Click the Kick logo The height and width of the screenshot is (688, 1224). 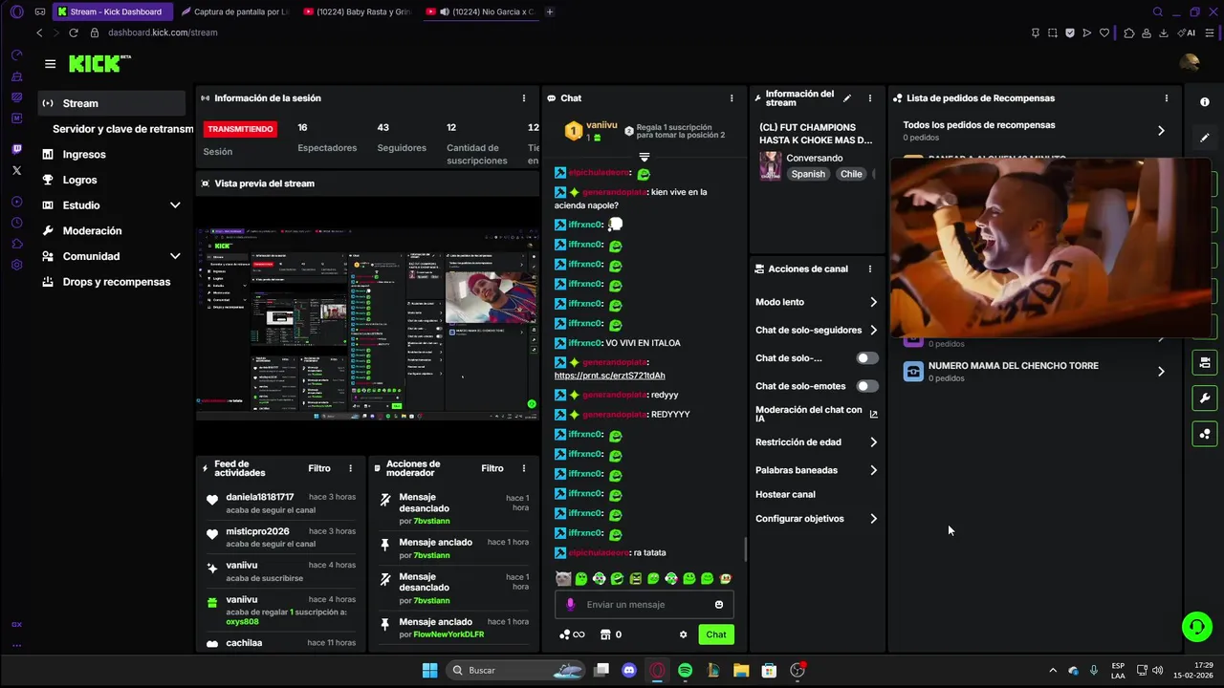tap(98, 64)
